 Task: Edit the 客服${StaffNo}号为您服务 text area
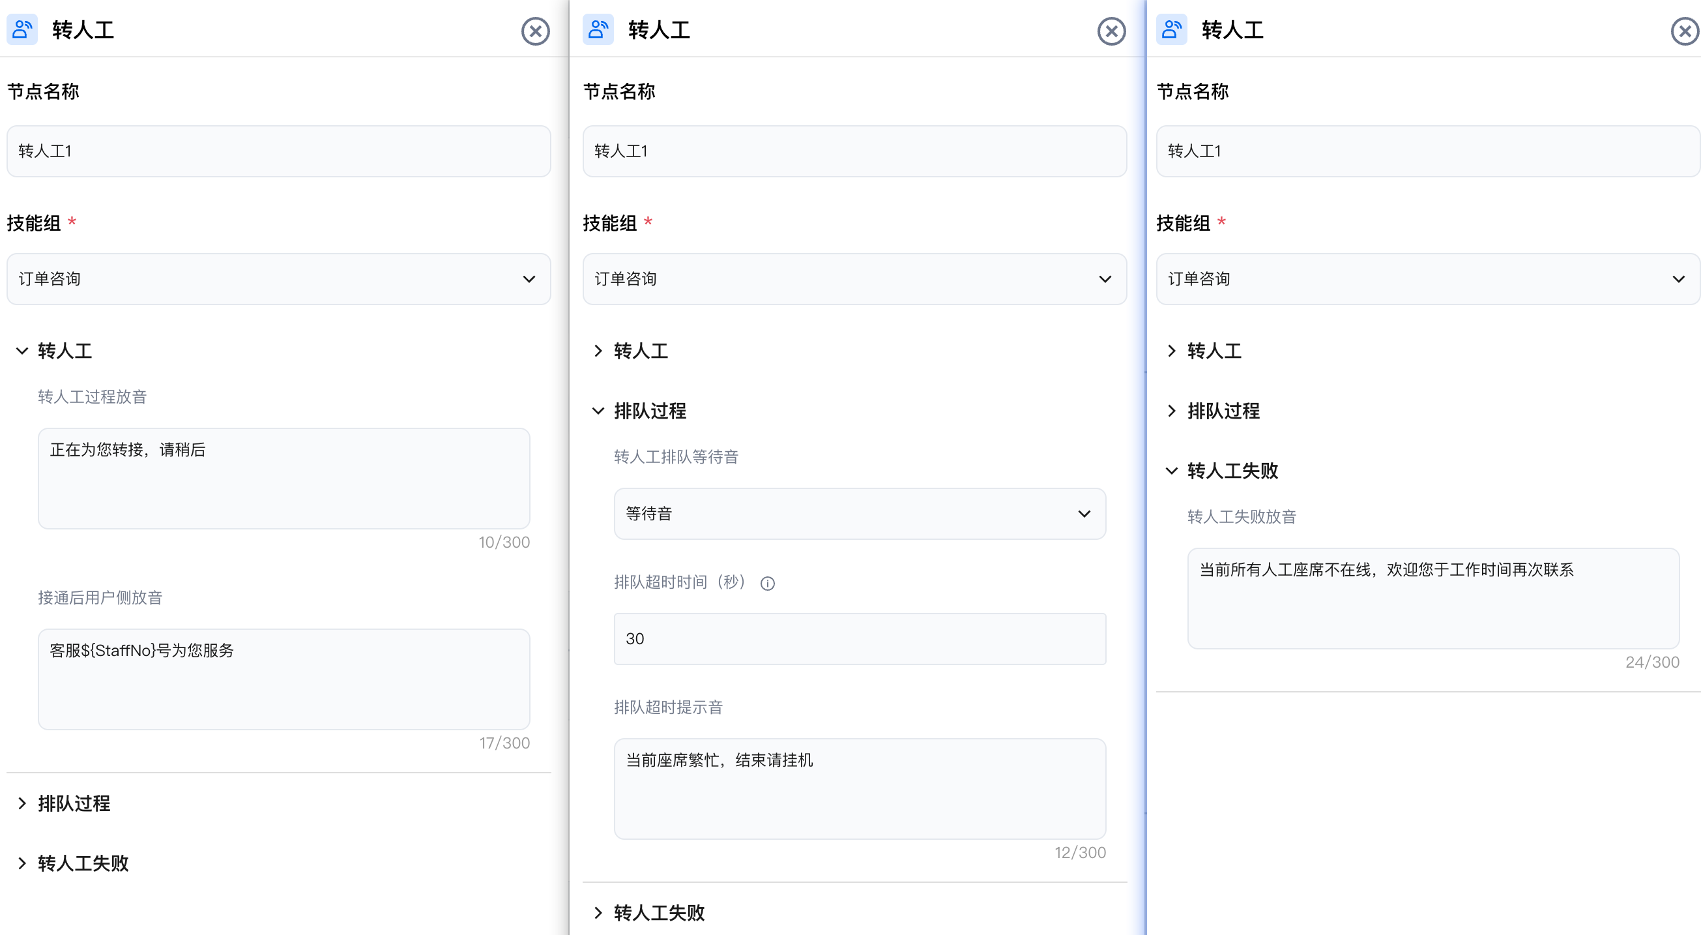click(284, 679)
